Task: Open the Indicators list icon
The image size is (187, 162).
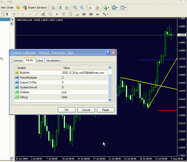Action: 105,8
